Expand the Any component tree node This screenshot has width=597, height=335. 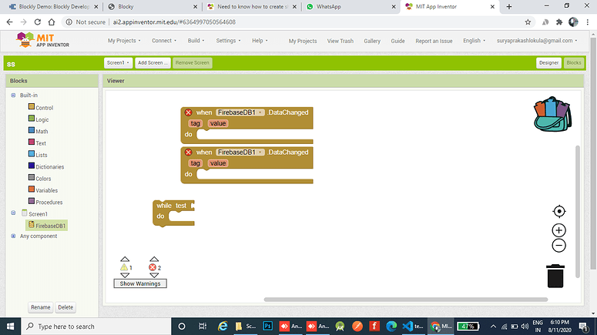coord(13,236)
